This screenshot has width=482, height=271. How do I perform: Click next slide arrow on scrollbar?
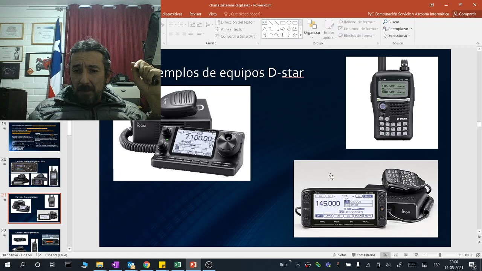coord(479,241)
